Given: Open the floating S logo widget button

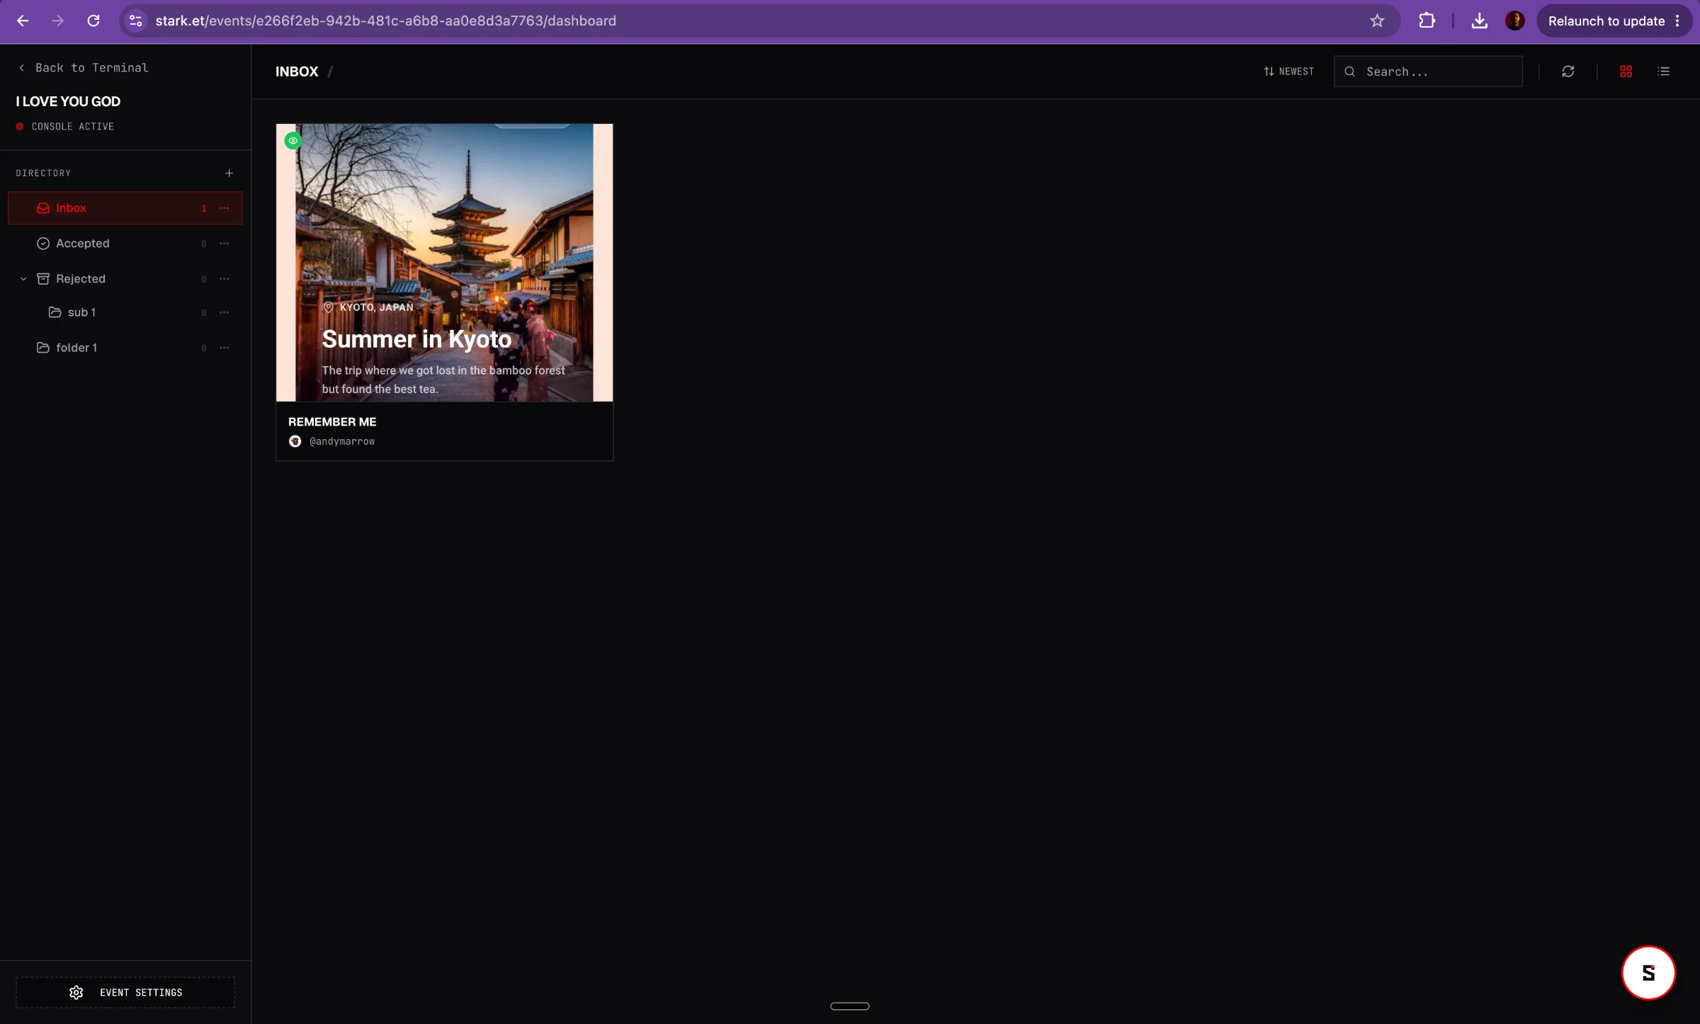Looking at the screenshot, I should [1648, 972].
